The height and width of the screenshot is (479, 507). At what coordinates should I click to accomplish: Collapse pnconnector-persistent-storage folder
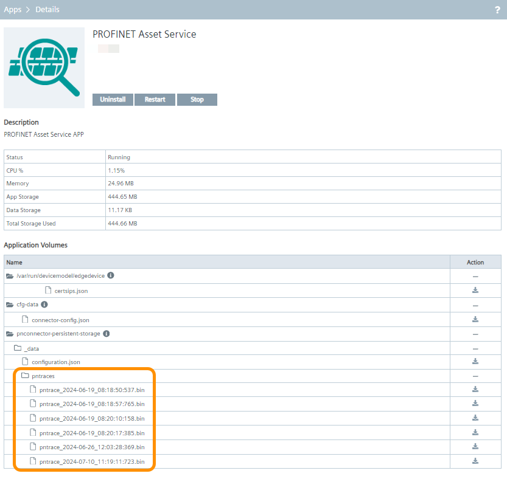(x=10, y=334)
